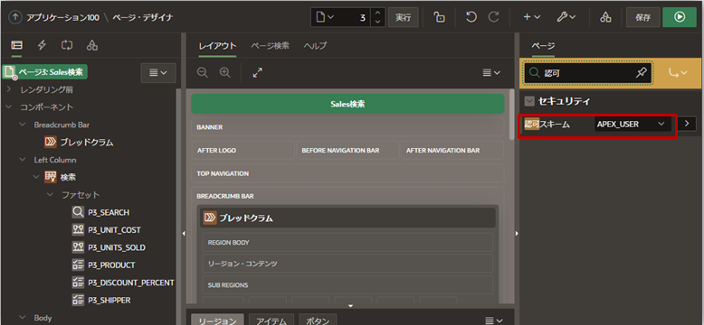Select the P3_SHIPPER facet
Image resolution: width=704 pixels, height=325 pixels.
109,300
